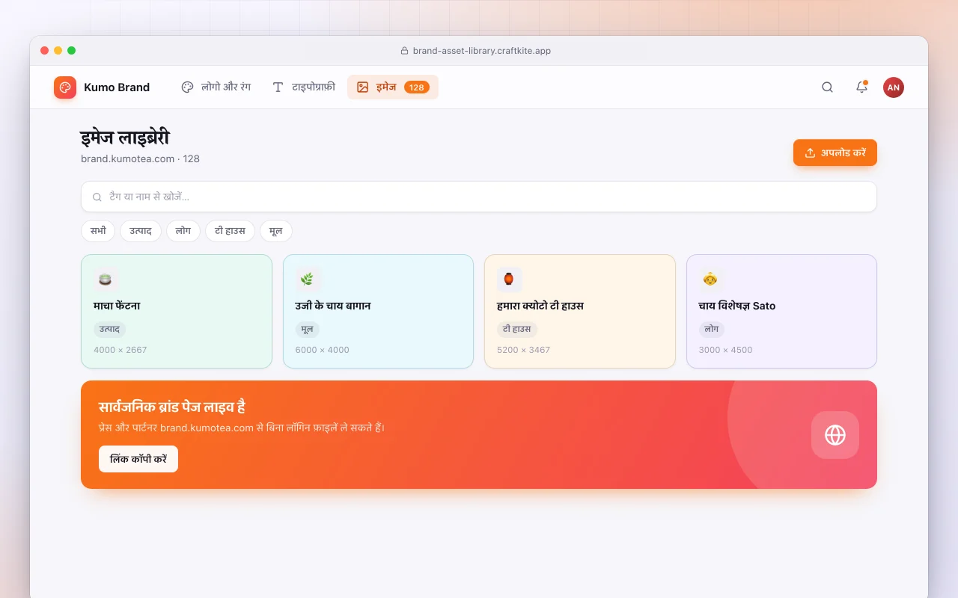Click the lantern icon on the क्योटो टी हाउस card
958x598 pixels.
509,280
